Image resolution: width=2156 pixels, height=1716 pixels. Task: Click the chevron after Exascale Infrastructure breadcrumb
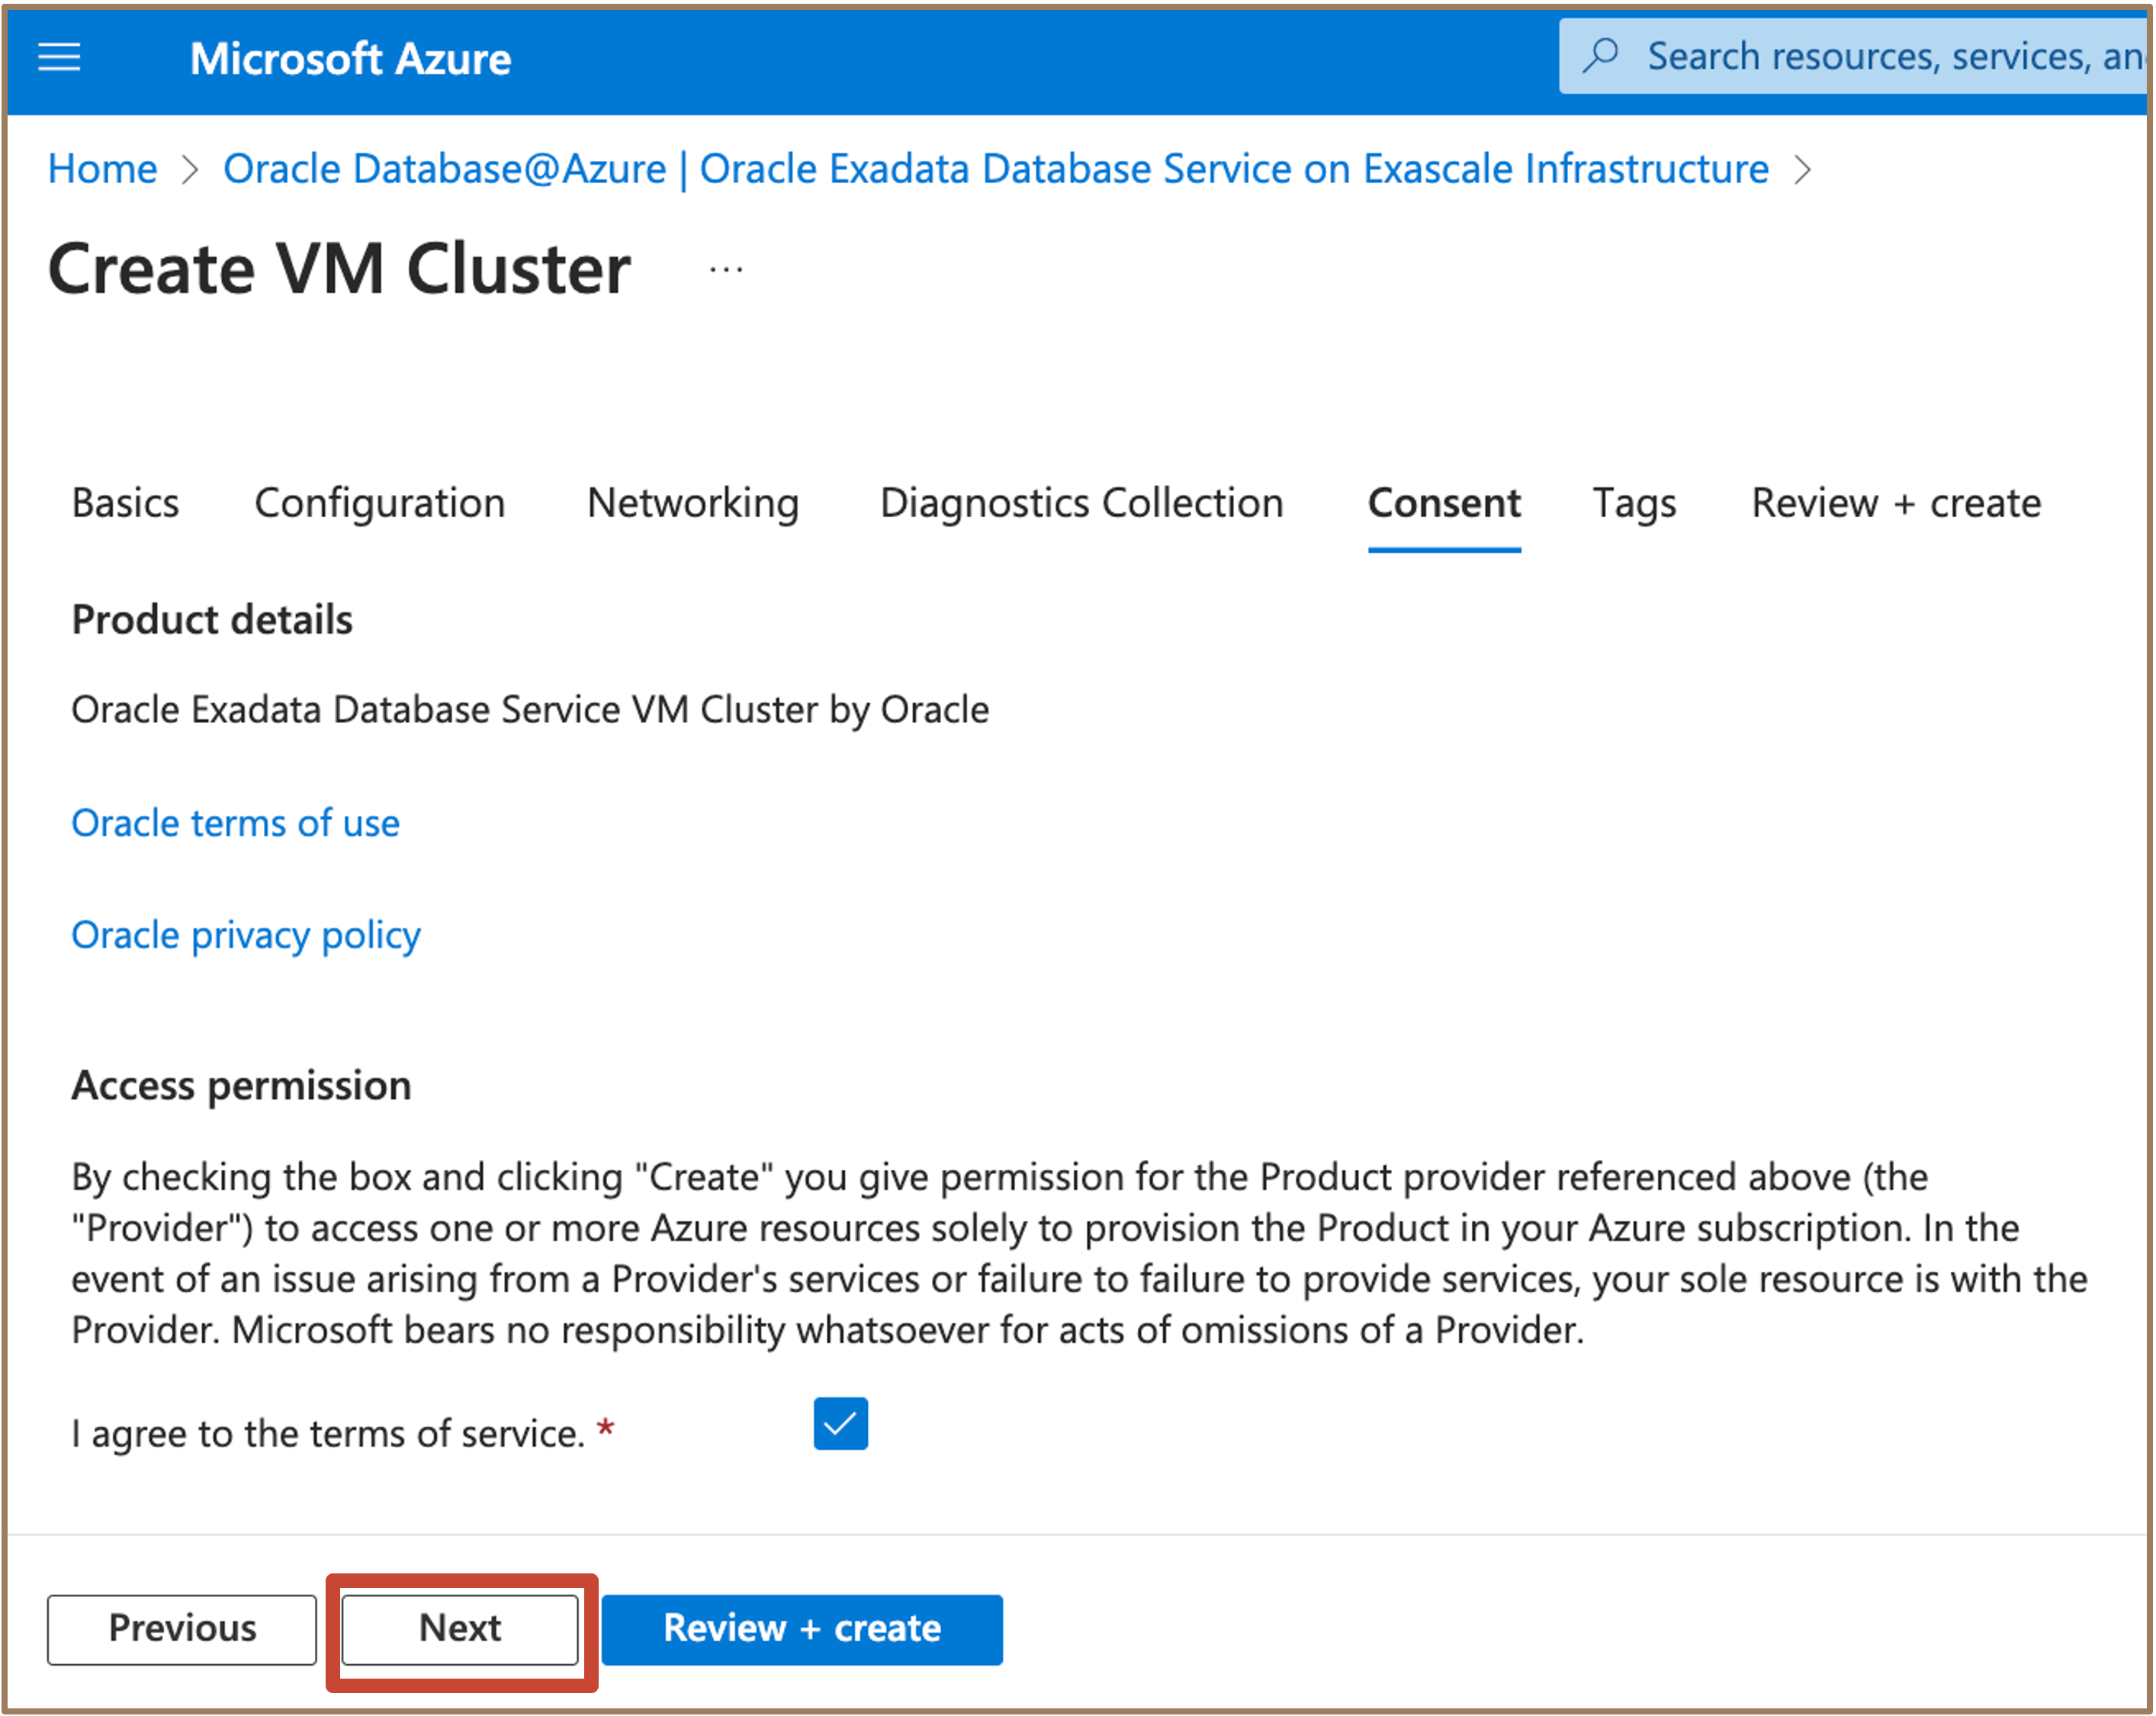(x=1802, y=170)
